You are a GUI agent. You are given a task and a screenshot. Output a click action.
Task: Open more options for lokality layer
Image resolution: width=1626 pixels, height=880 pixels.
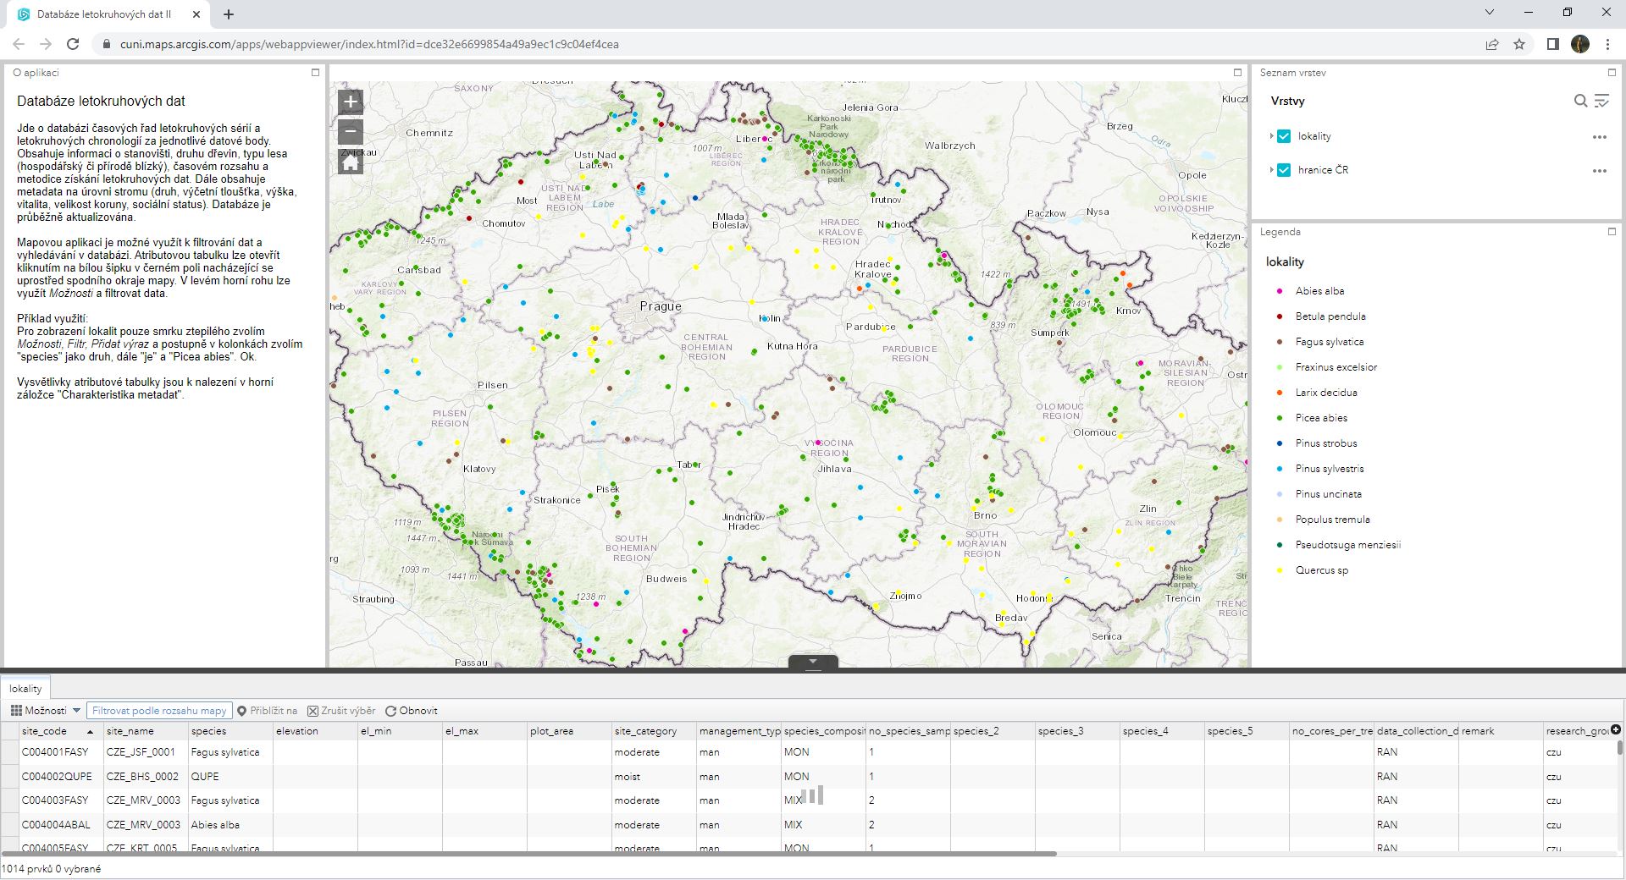coord(1599,137)
